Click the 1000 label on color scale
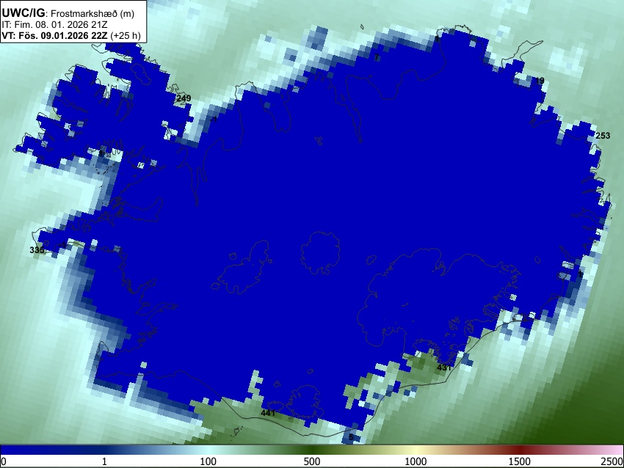Viewport: 624px width, 468px height. point(416,461)
